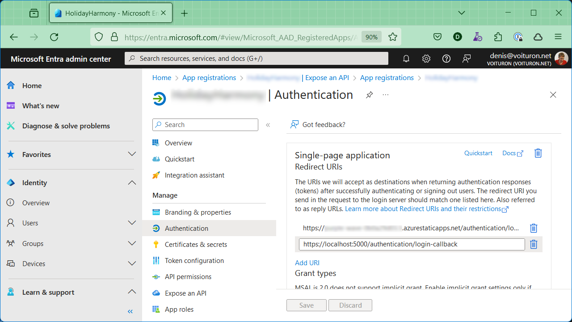Close the HolidayHarmony browser tab
The width and height of the screenshot is (572, 322).
163,13
